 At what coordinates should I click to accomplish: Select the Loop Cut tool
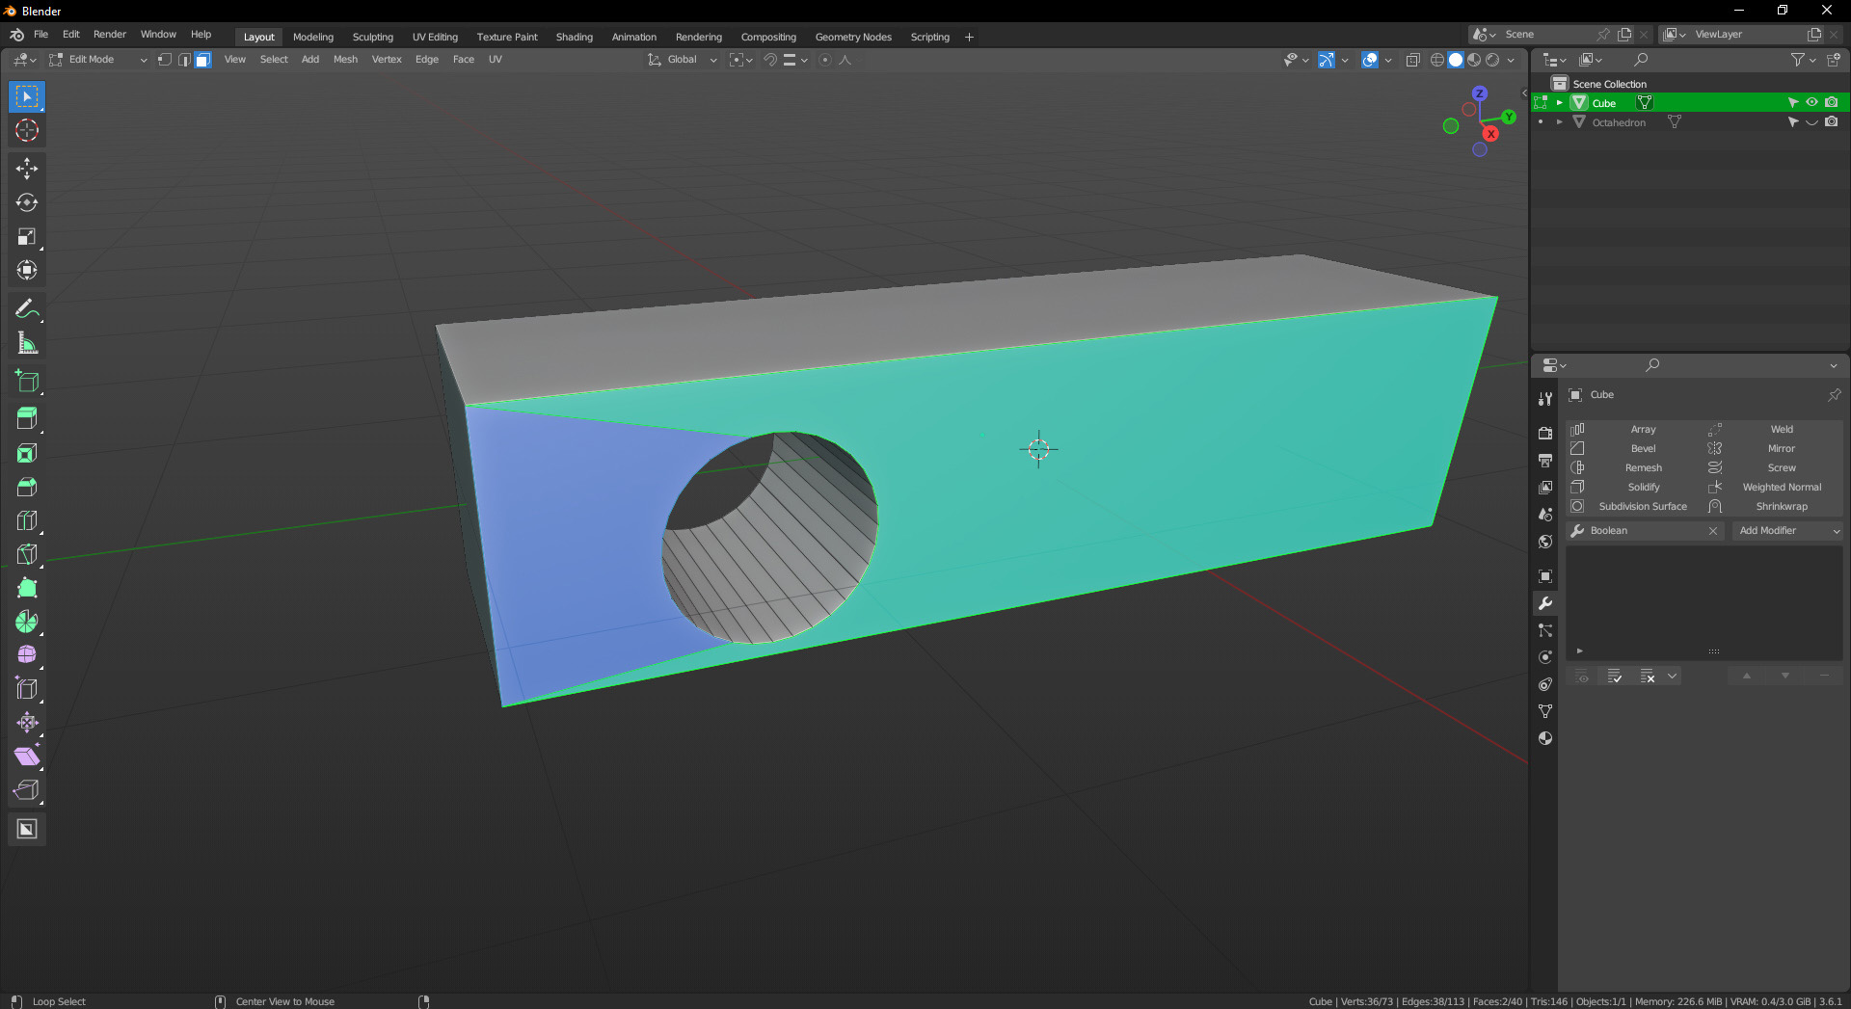click(x=27, y=520)
